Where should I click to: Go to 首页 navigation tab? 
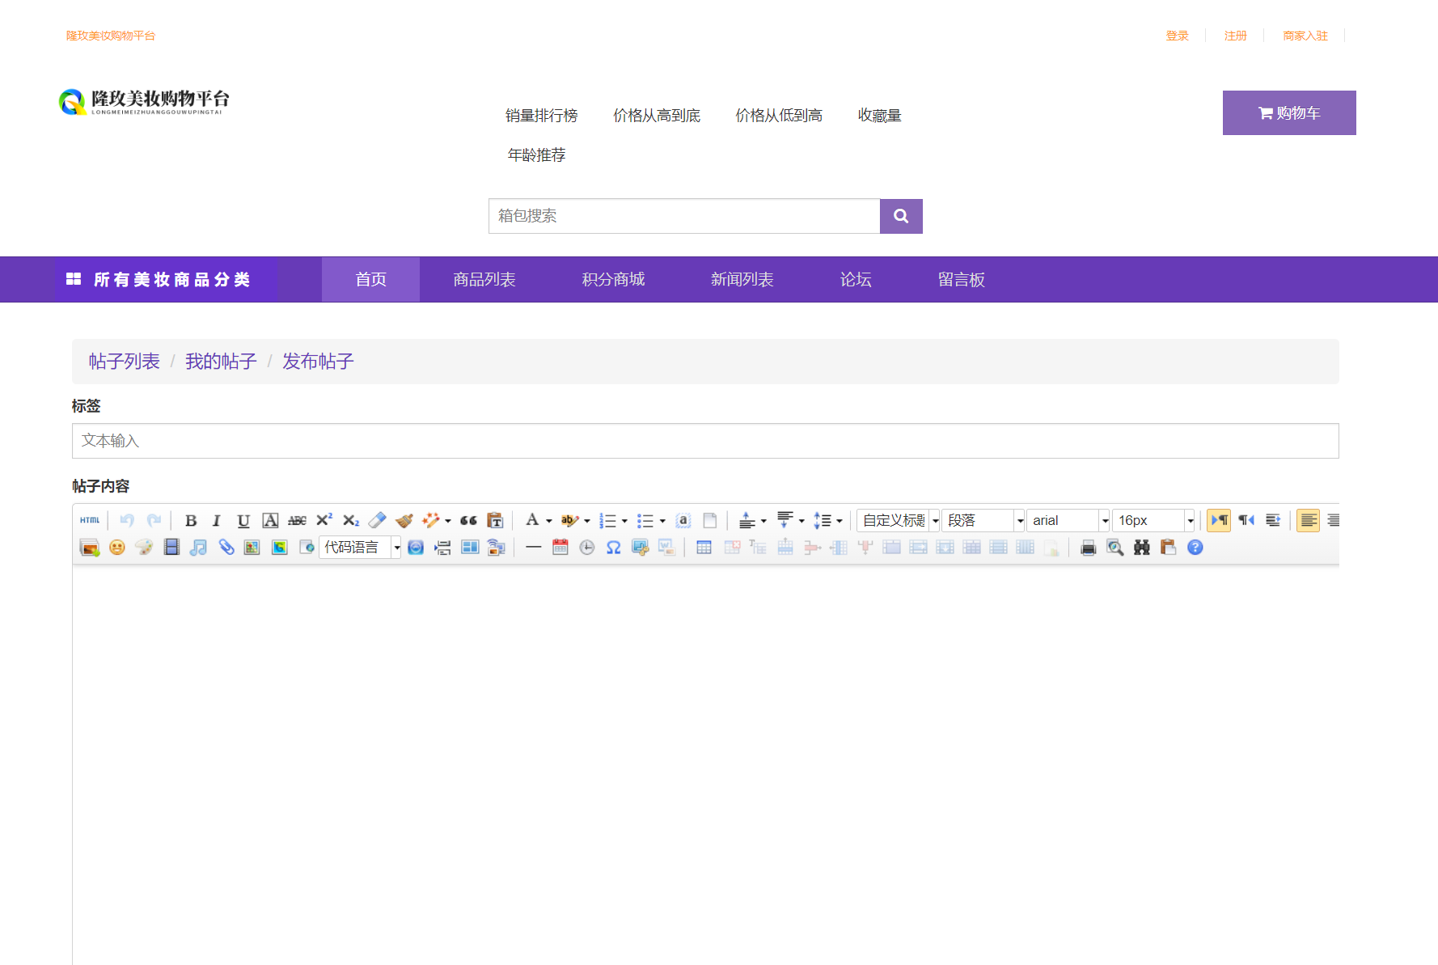370,280
